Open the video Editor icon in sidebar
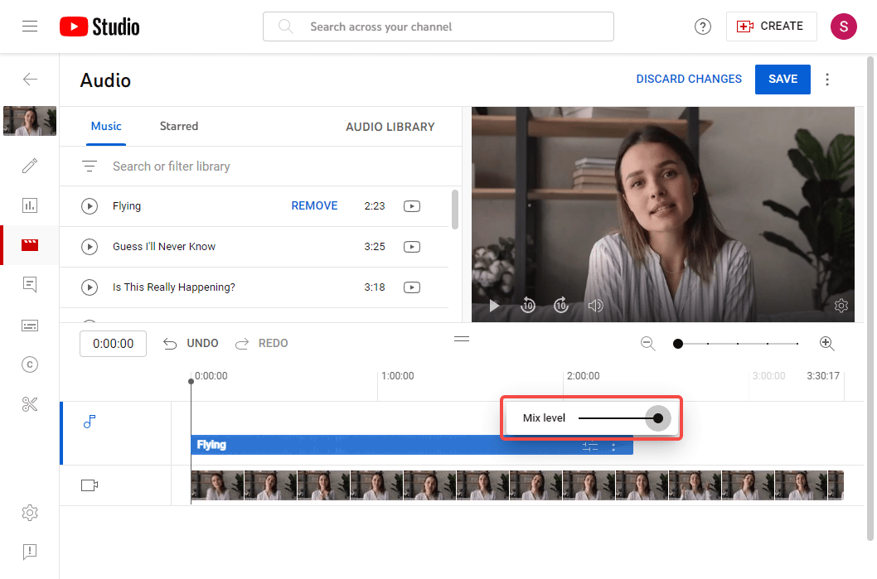 tap(30, 244)
